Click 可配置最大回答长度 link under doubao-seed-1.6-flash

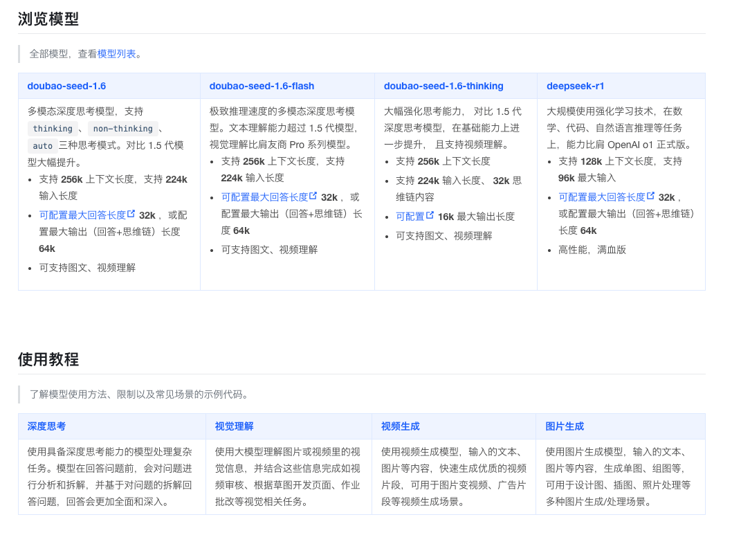(x=264, y=197)
